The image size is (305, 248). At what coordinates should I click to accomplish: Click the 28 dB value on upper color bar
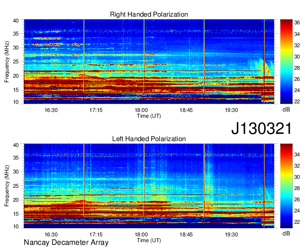click(297, 68)
